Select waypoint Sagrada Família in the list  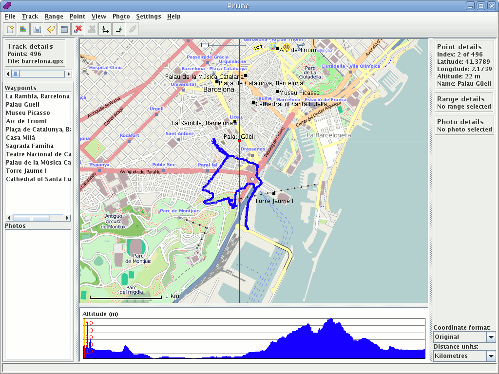pos(38,146)
